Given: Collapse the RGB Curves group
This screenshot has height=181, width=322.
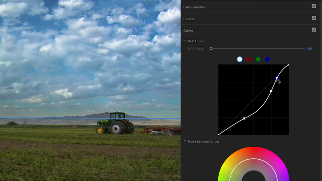Looking at the screenshot, I should 185,41.
